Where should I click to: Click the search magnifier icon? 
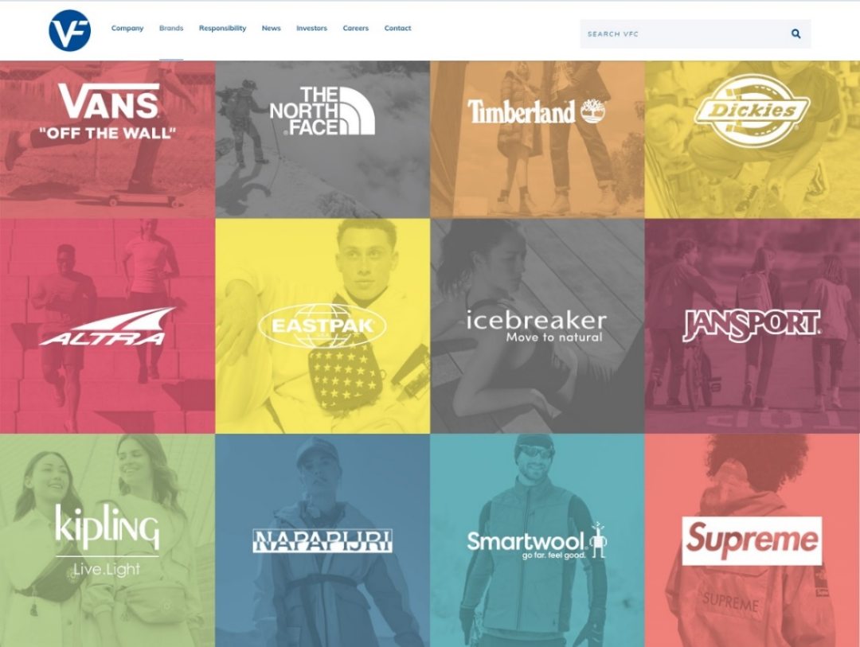[x=795, y=34]
